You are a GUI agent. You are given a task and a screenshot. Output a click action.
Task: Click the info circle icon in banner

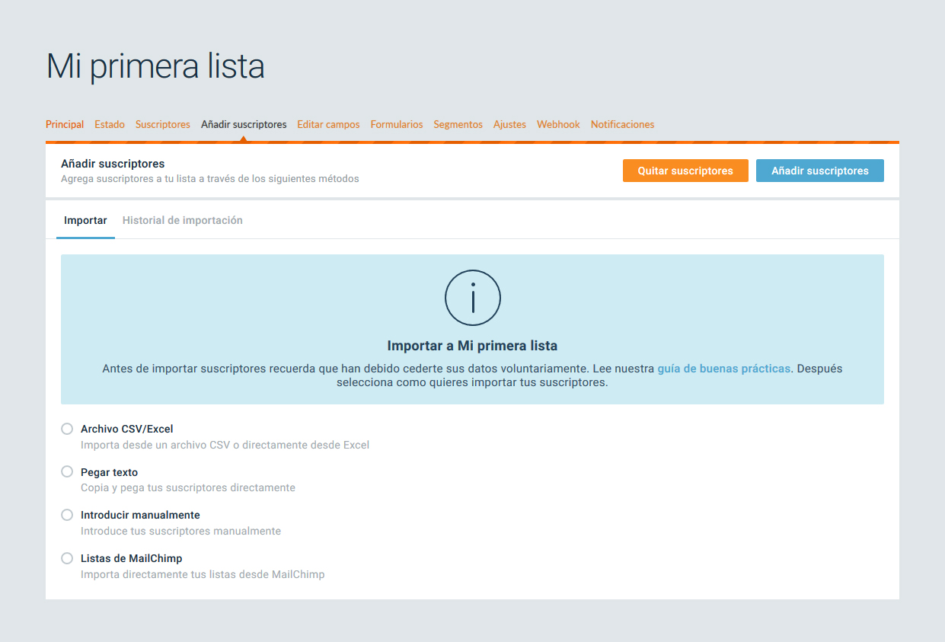(472, 298)
